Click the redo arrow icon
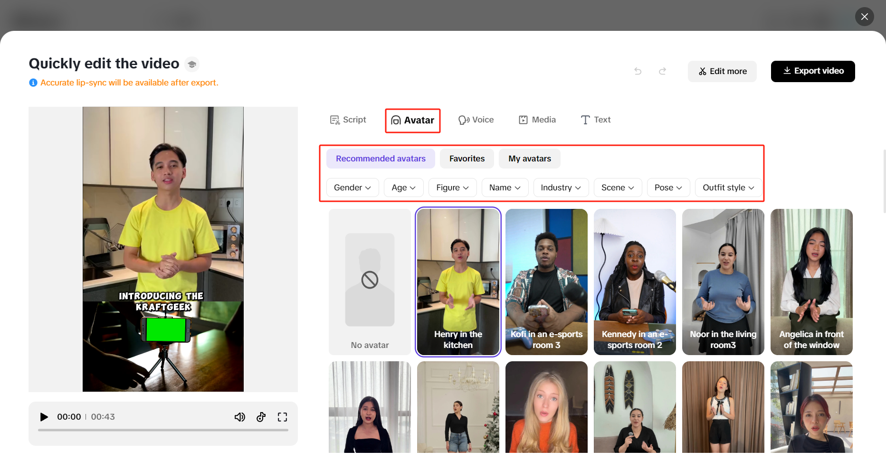886x460 pixels. (662, 71)
